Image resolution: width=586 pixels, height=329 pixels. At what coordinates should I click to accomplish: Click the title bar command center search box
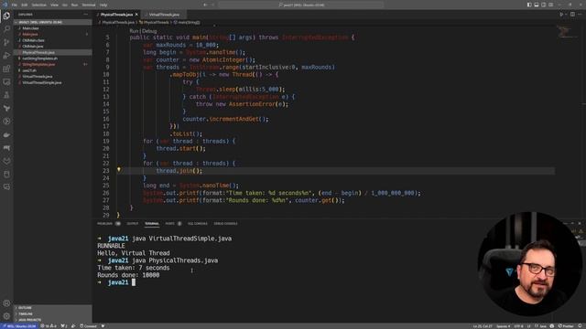(301, 5)
